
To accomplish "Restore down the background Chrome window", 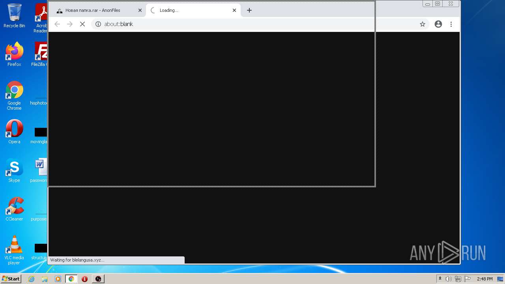I will point(438,4).
